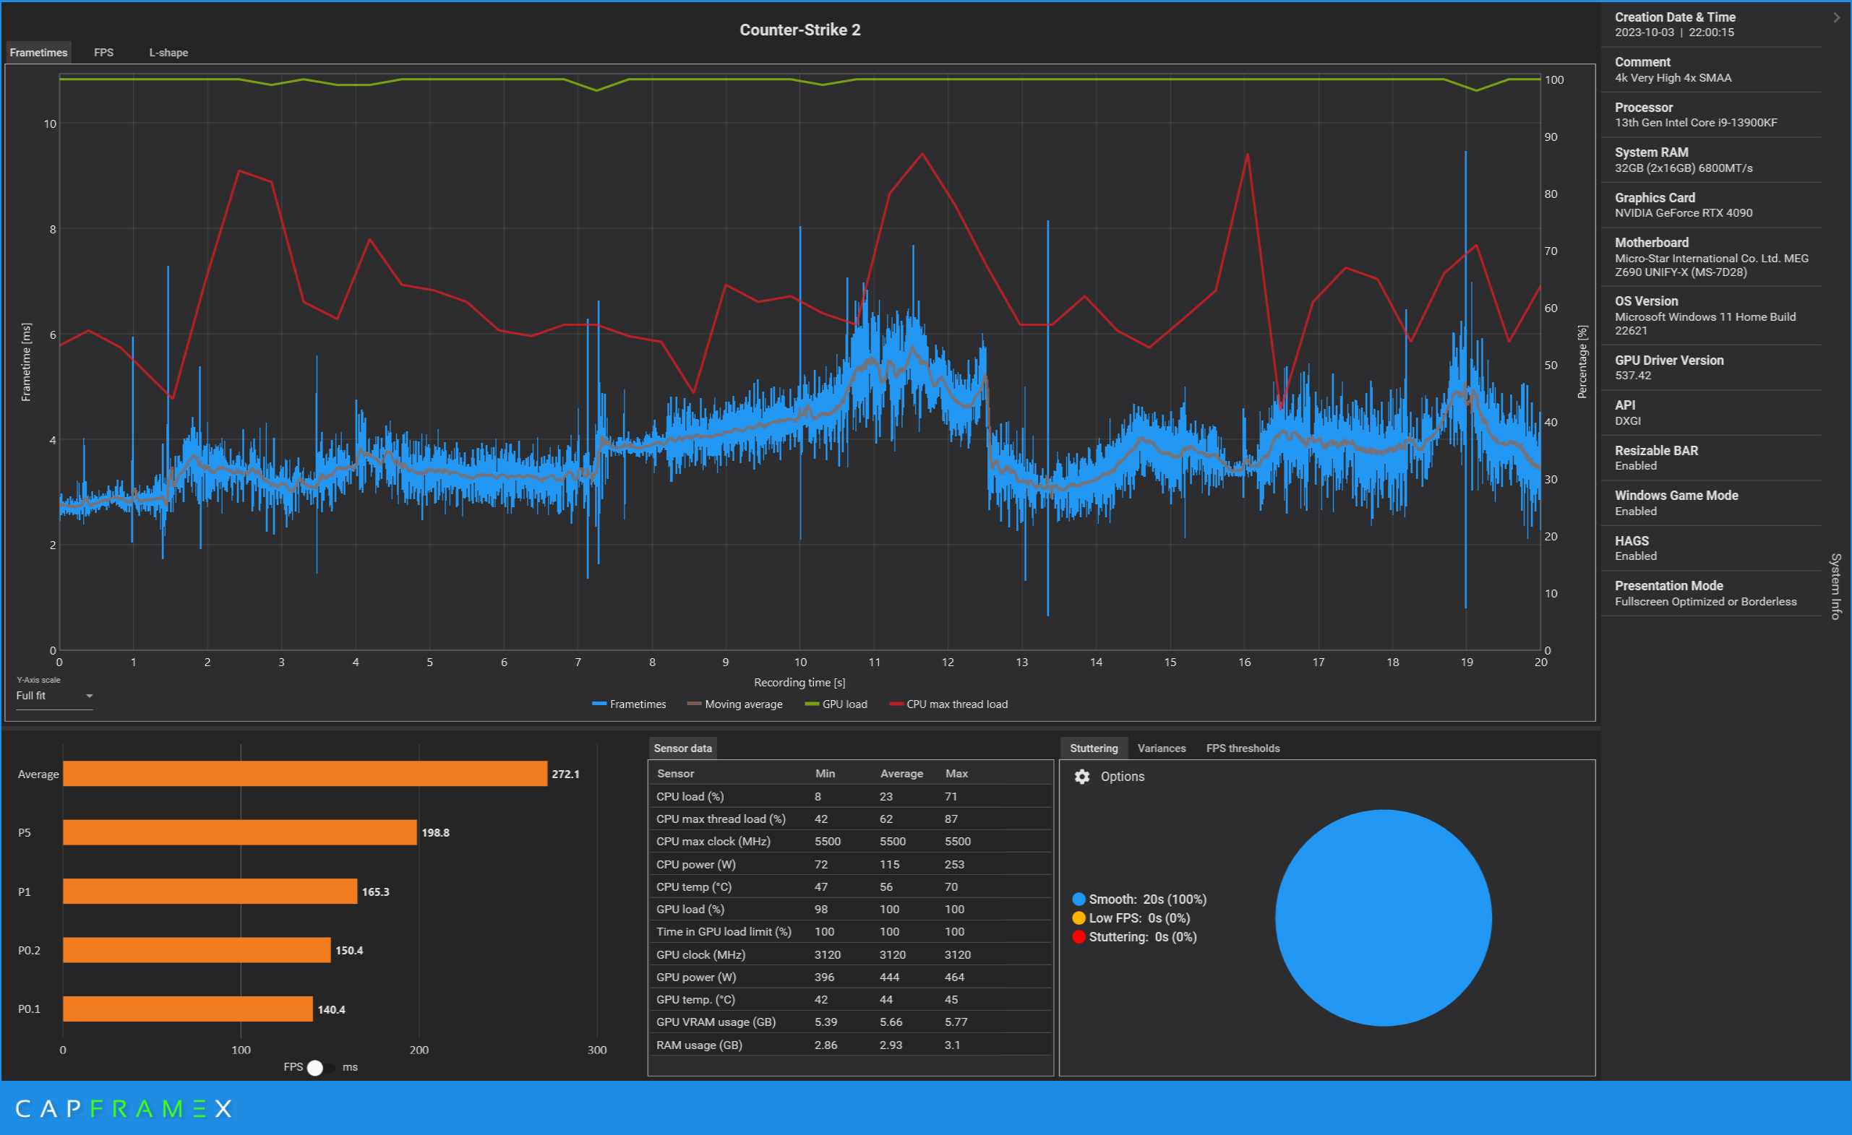Select the GPU clock (MHz) row
Image resolution: width=1852 pixels, height=1135 pixels.
pyautogui.click(x=850, y=954)
